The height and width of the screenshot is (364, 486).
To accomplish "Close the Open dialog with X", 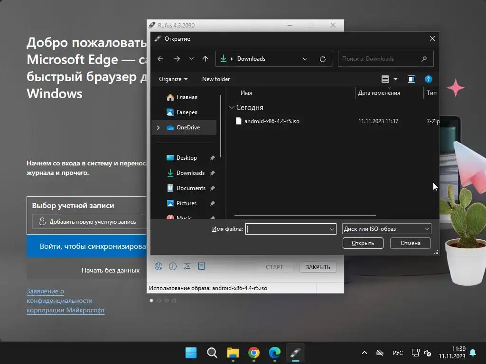I will 432,38.
